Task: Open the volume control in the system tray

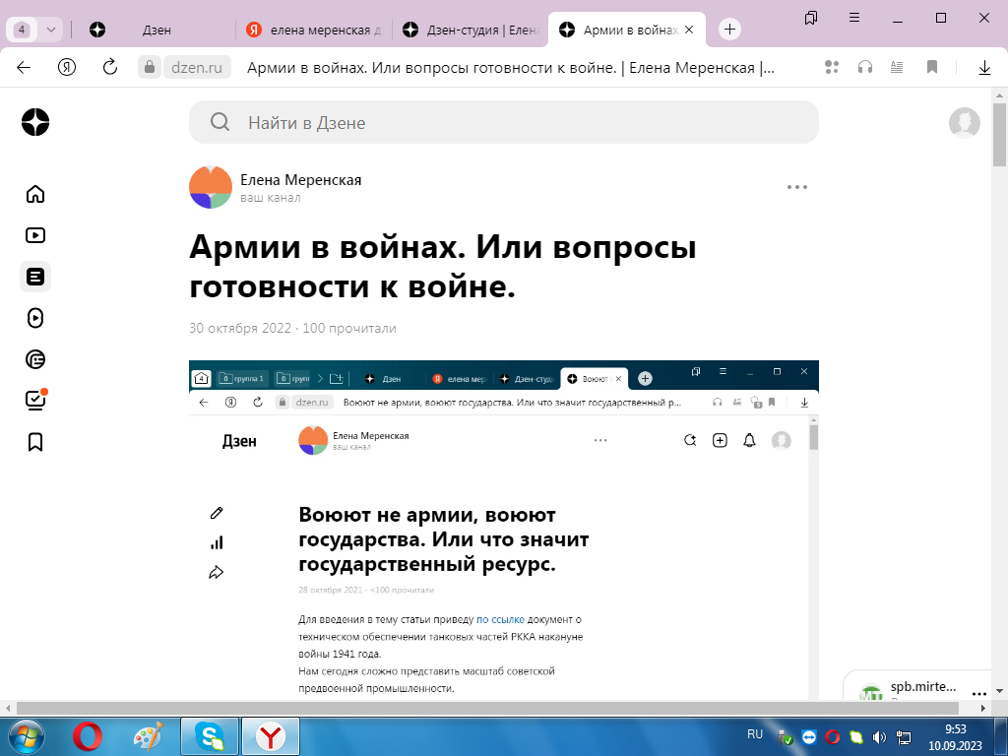Action: [879, 735]
